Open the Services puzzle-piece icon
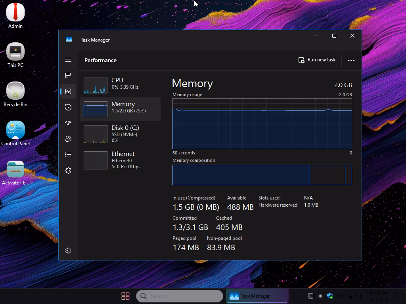 coord(68,171)
